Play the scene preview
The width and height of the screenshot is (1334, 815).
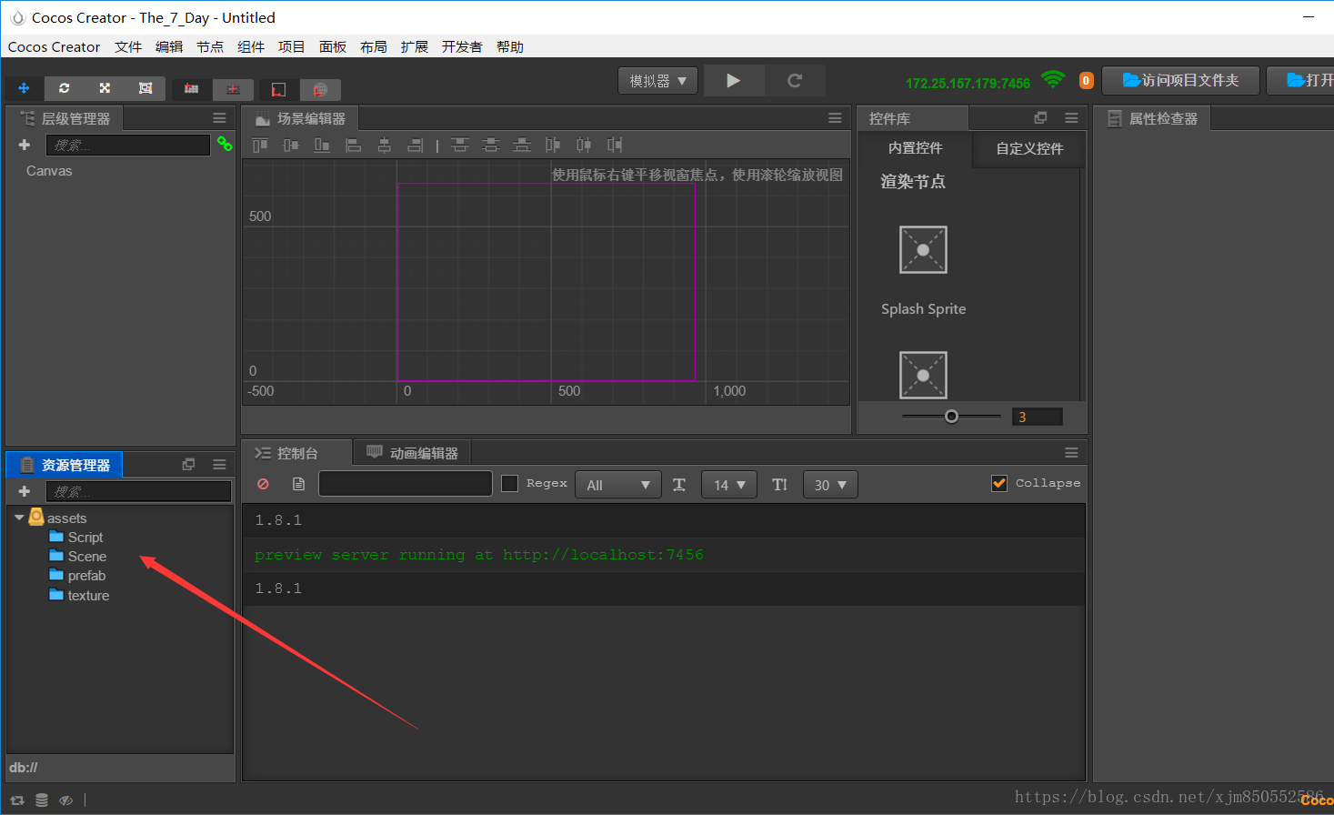point(734,81)
